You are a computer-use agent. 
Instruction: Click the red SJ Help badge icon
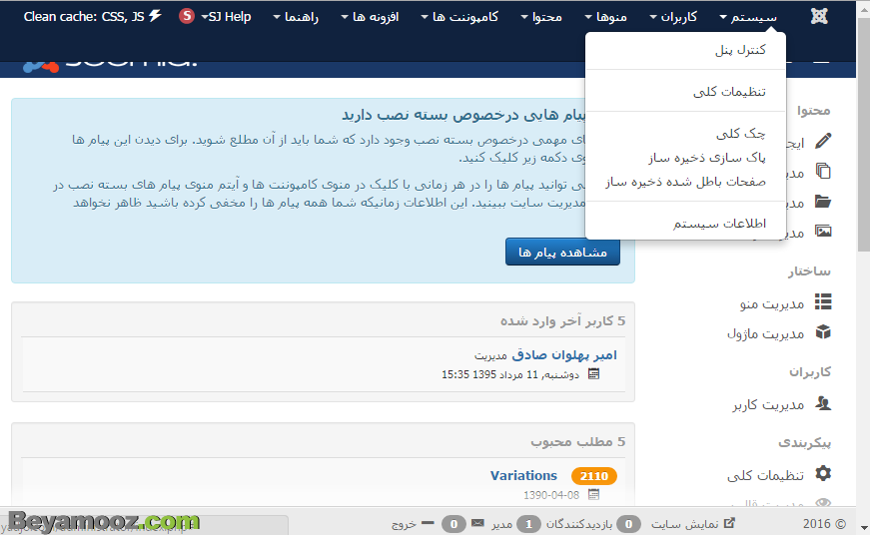[187, 16]
